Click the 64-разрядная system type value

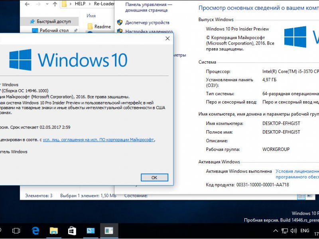point(291,94)
